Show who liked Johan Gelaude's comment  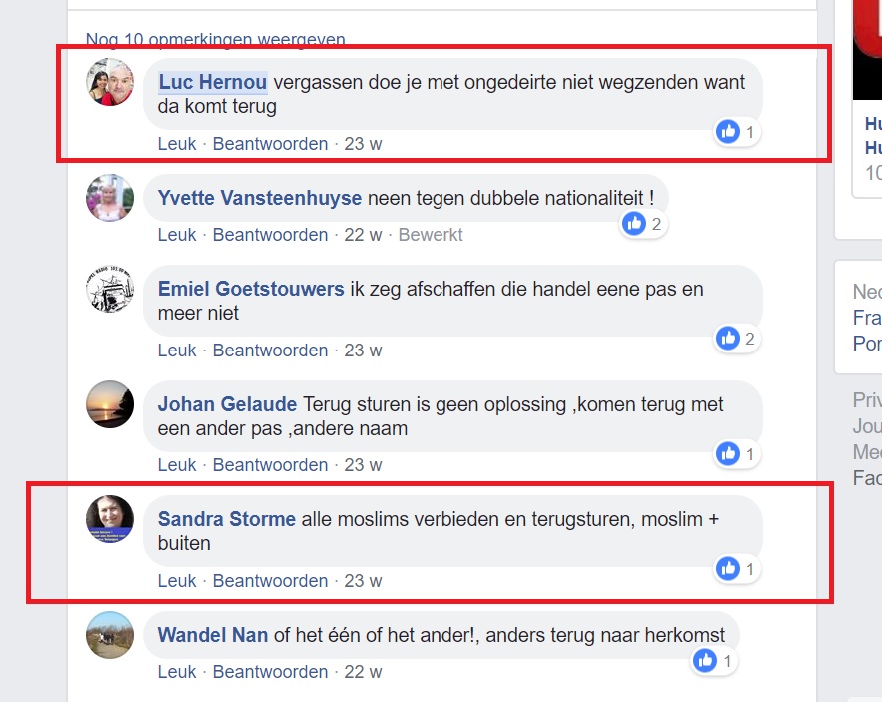tap(737, 454)
